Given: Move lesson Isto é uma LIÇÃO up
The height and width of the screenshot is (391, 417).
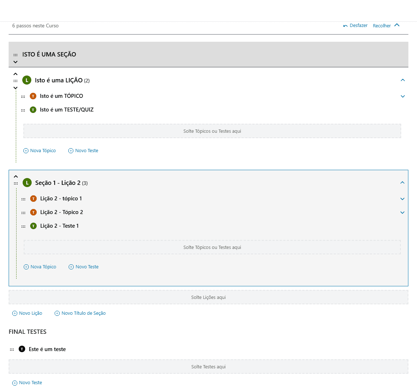Looking at the screenshot, I should tap(15, 74).
